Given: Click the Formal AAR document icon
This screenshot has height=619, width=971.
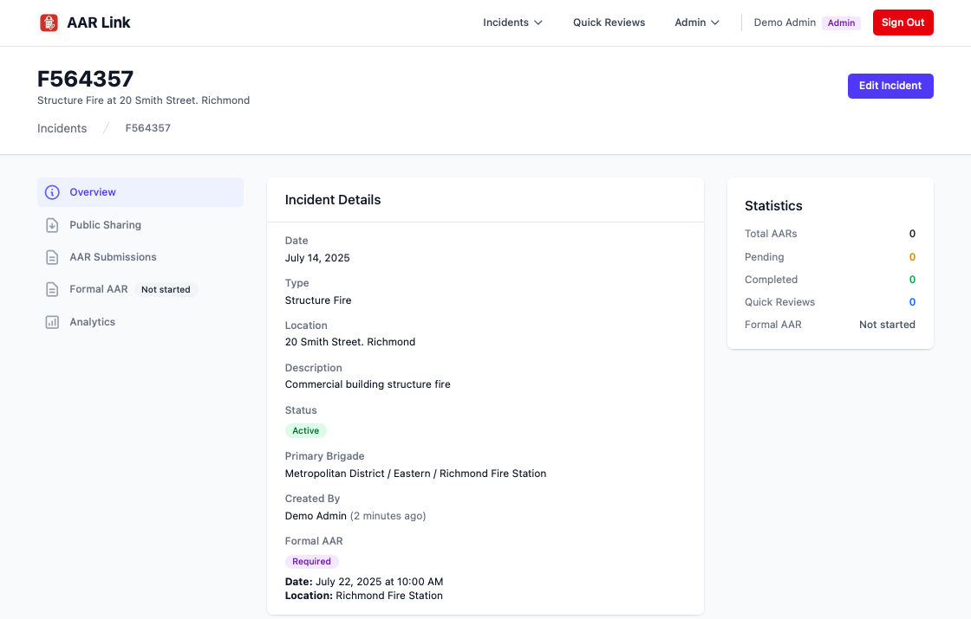Looking at the screenshot, I should coord(52,289).
